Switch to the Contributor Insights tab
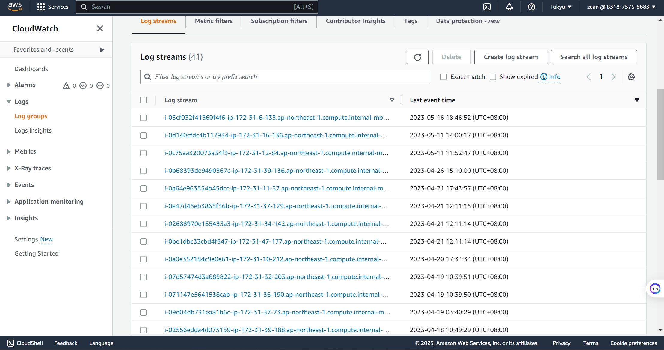 point(356,21)
